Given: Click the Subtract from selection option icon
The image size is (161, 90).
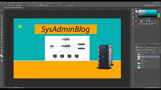Looking at the screenshot, I should point(11,5).
